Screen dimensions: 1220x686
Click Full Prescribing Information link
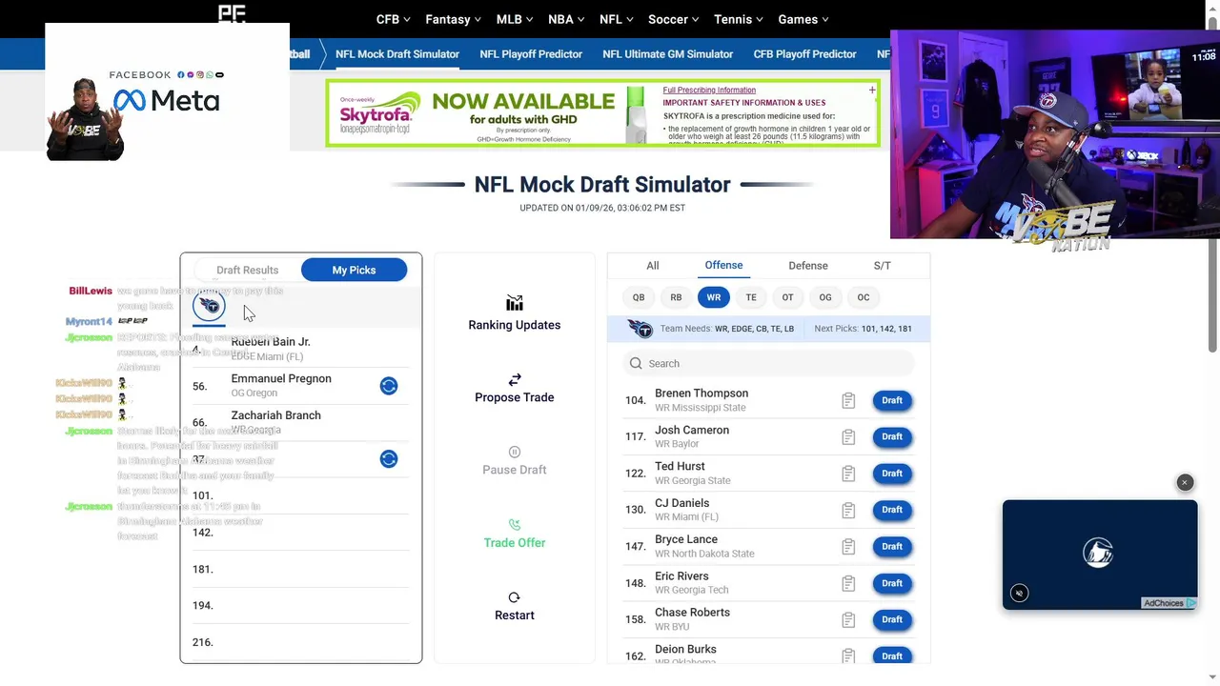pyautogui.click(x=709, y=91)
